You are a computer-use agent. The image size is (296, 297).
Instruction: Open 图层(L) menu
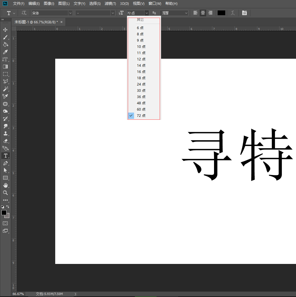[64, 4]
